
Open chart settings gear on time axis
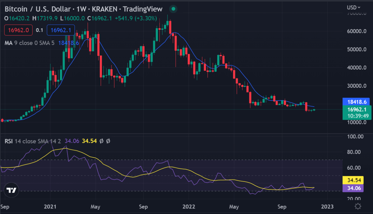358,206
